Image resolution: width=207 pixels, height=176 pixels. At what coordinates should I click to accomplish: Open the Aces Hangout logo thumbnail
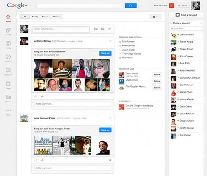point(43,145)
